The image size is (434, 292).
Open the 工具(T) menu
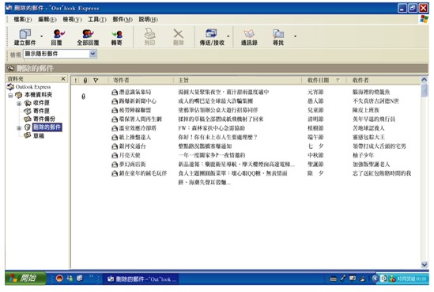click(97, 20)
